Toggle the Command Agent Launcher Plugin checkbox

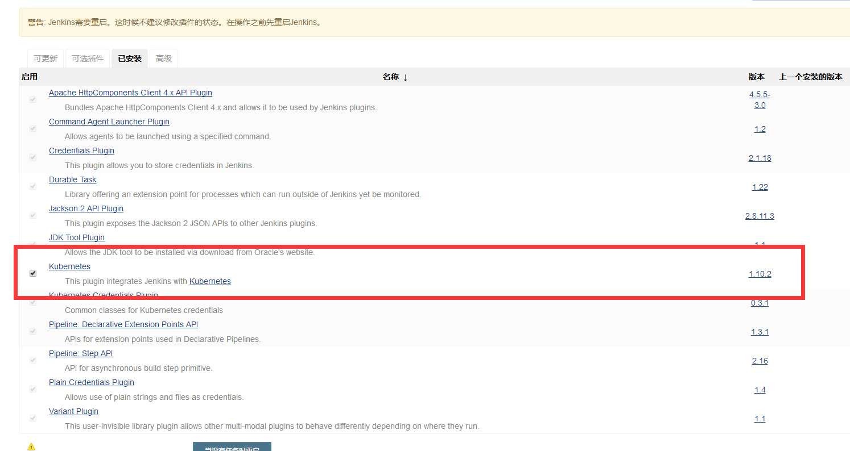click(x=33, y=128)
